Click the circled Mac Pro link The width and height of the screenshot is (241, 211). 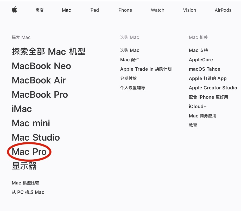[x=29, y=151]
